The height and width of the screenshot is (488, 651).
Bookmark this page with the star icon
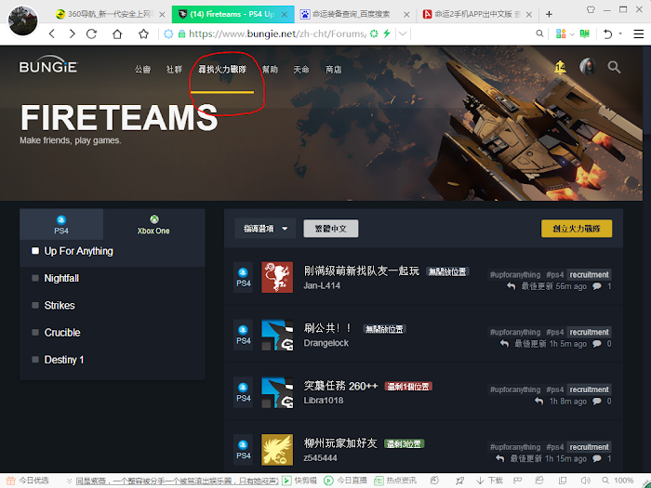coord(143,34)
